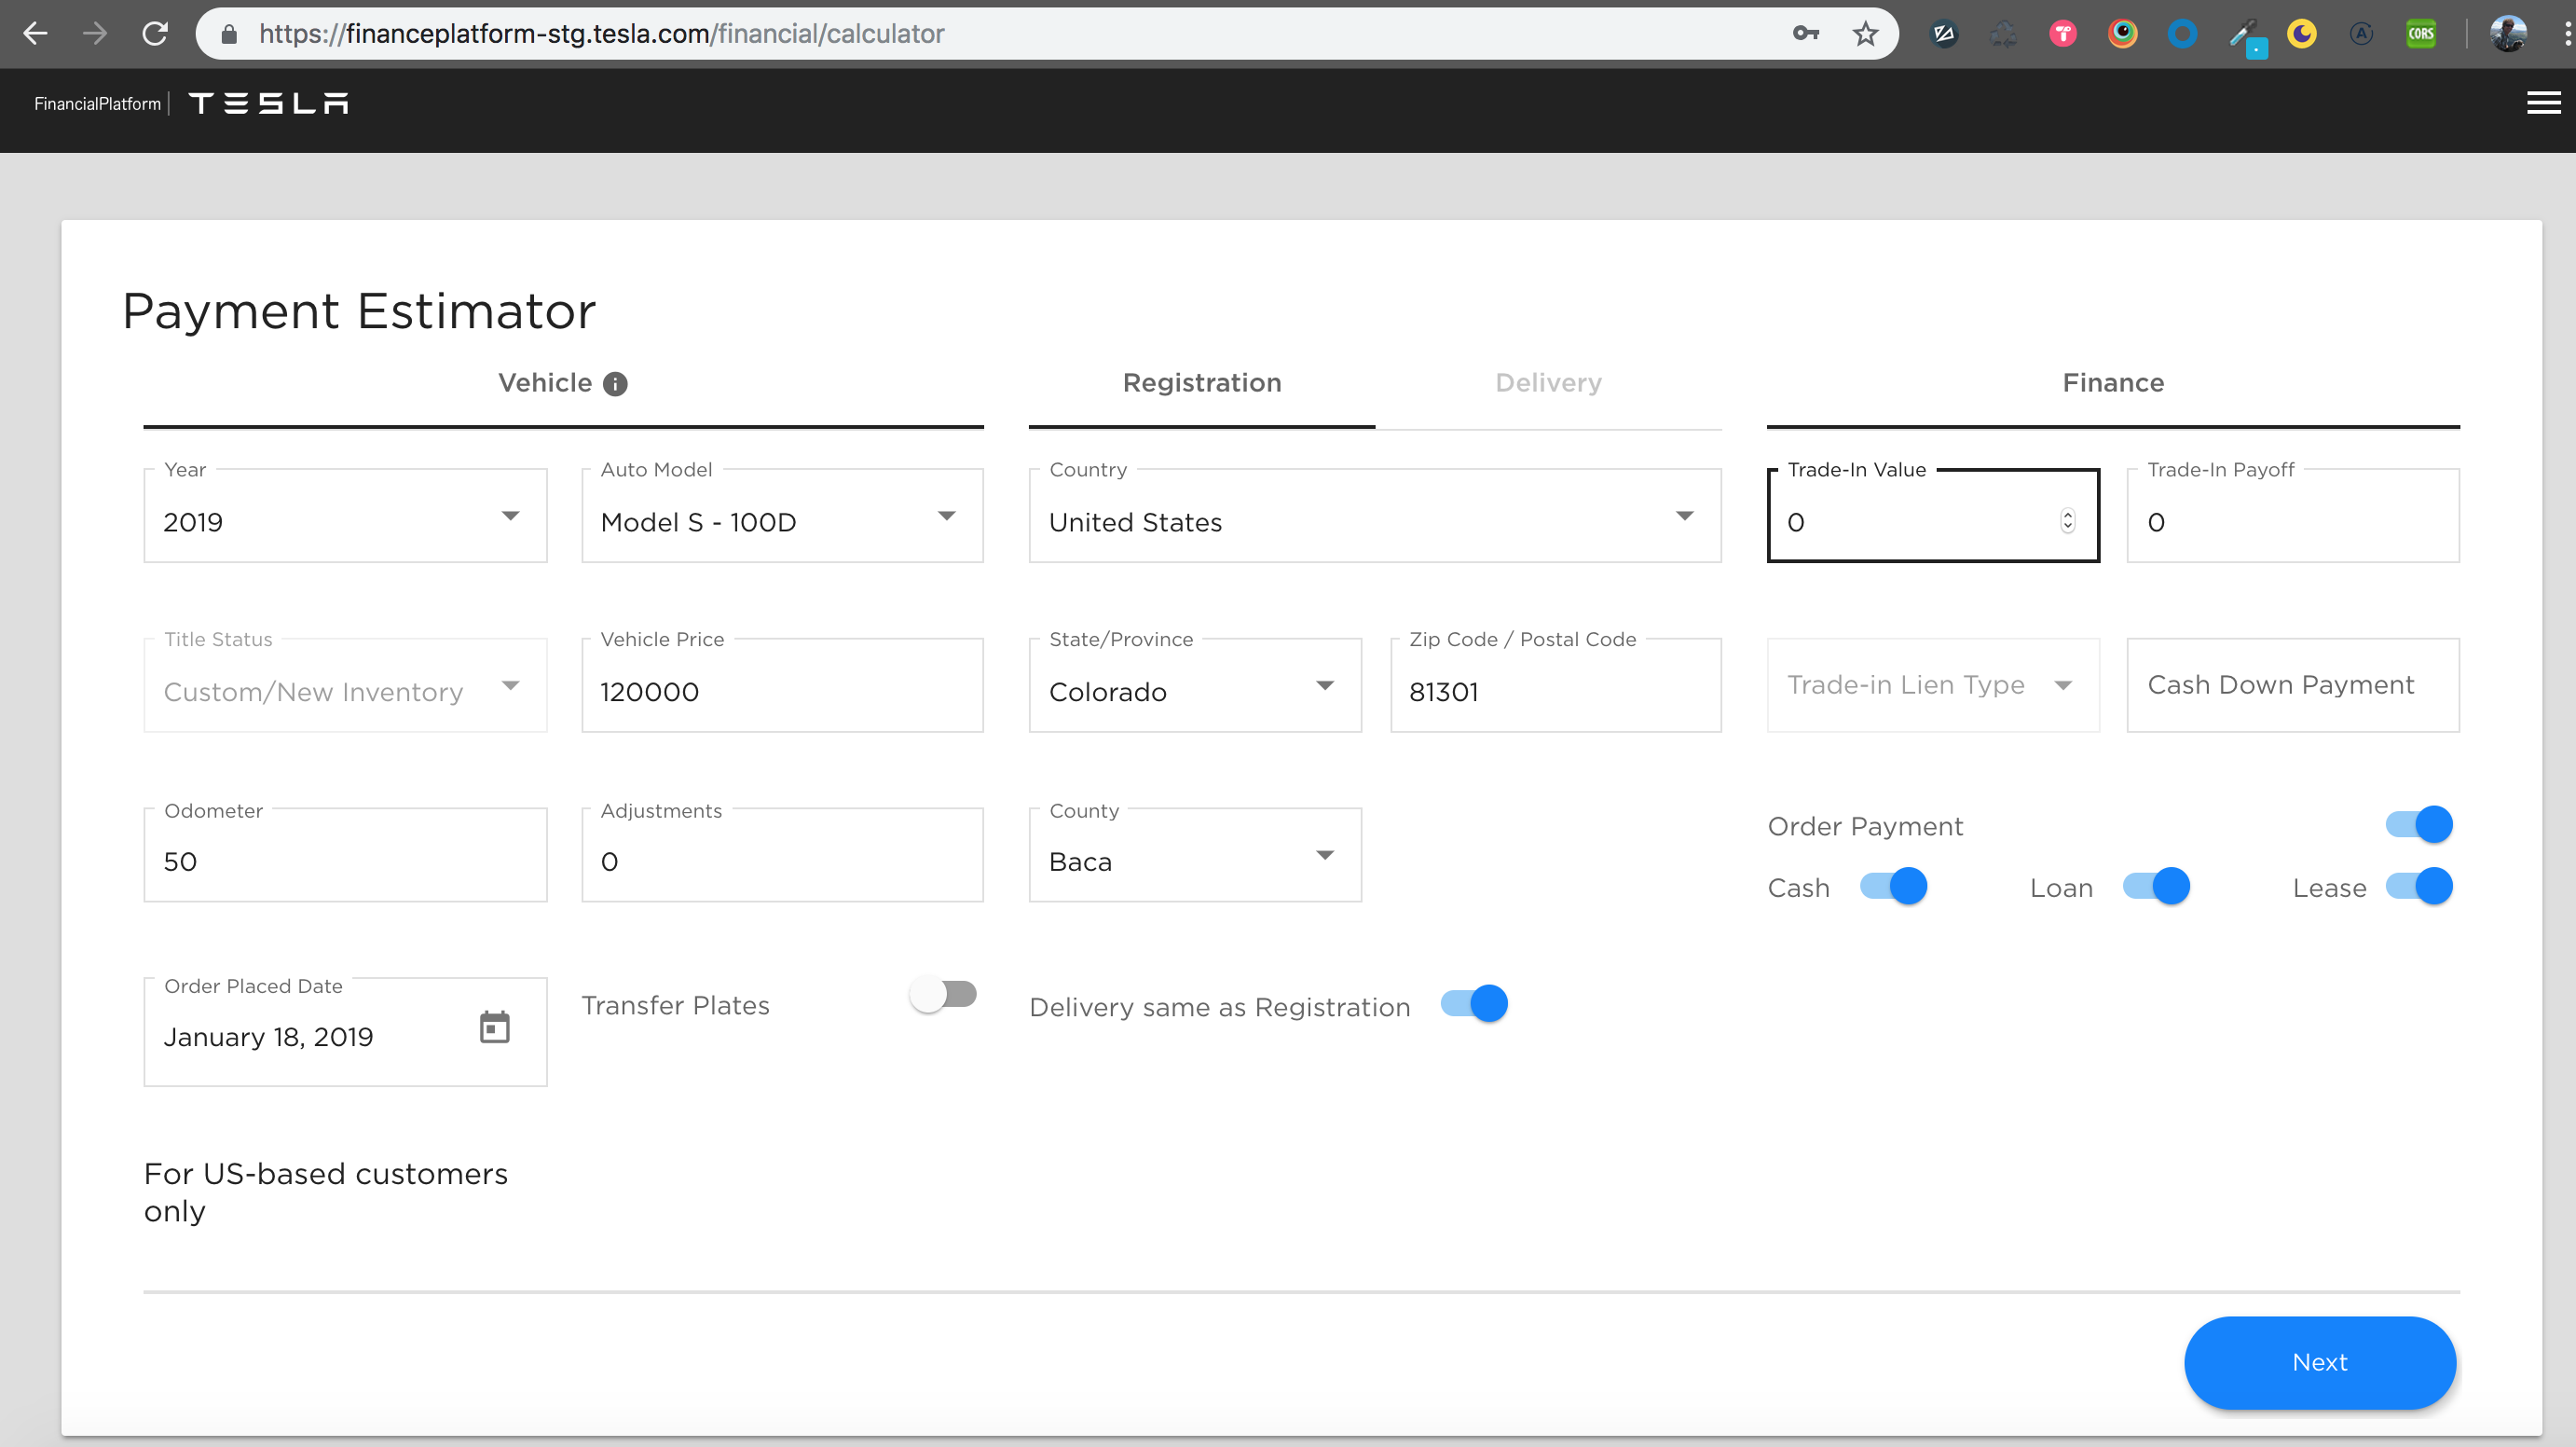Screen dimensions: 2576x1447
Task: Open the Auto Model dropdown
Action: (782, 517)
